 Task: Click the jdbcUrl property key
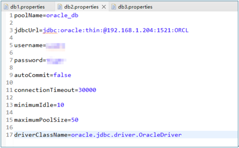[x=27, y=30]
